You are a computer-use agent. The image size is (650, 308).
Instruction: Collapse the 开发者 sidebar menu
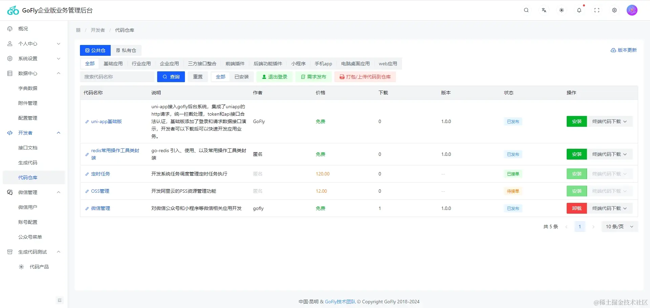(x=34, y=133)
